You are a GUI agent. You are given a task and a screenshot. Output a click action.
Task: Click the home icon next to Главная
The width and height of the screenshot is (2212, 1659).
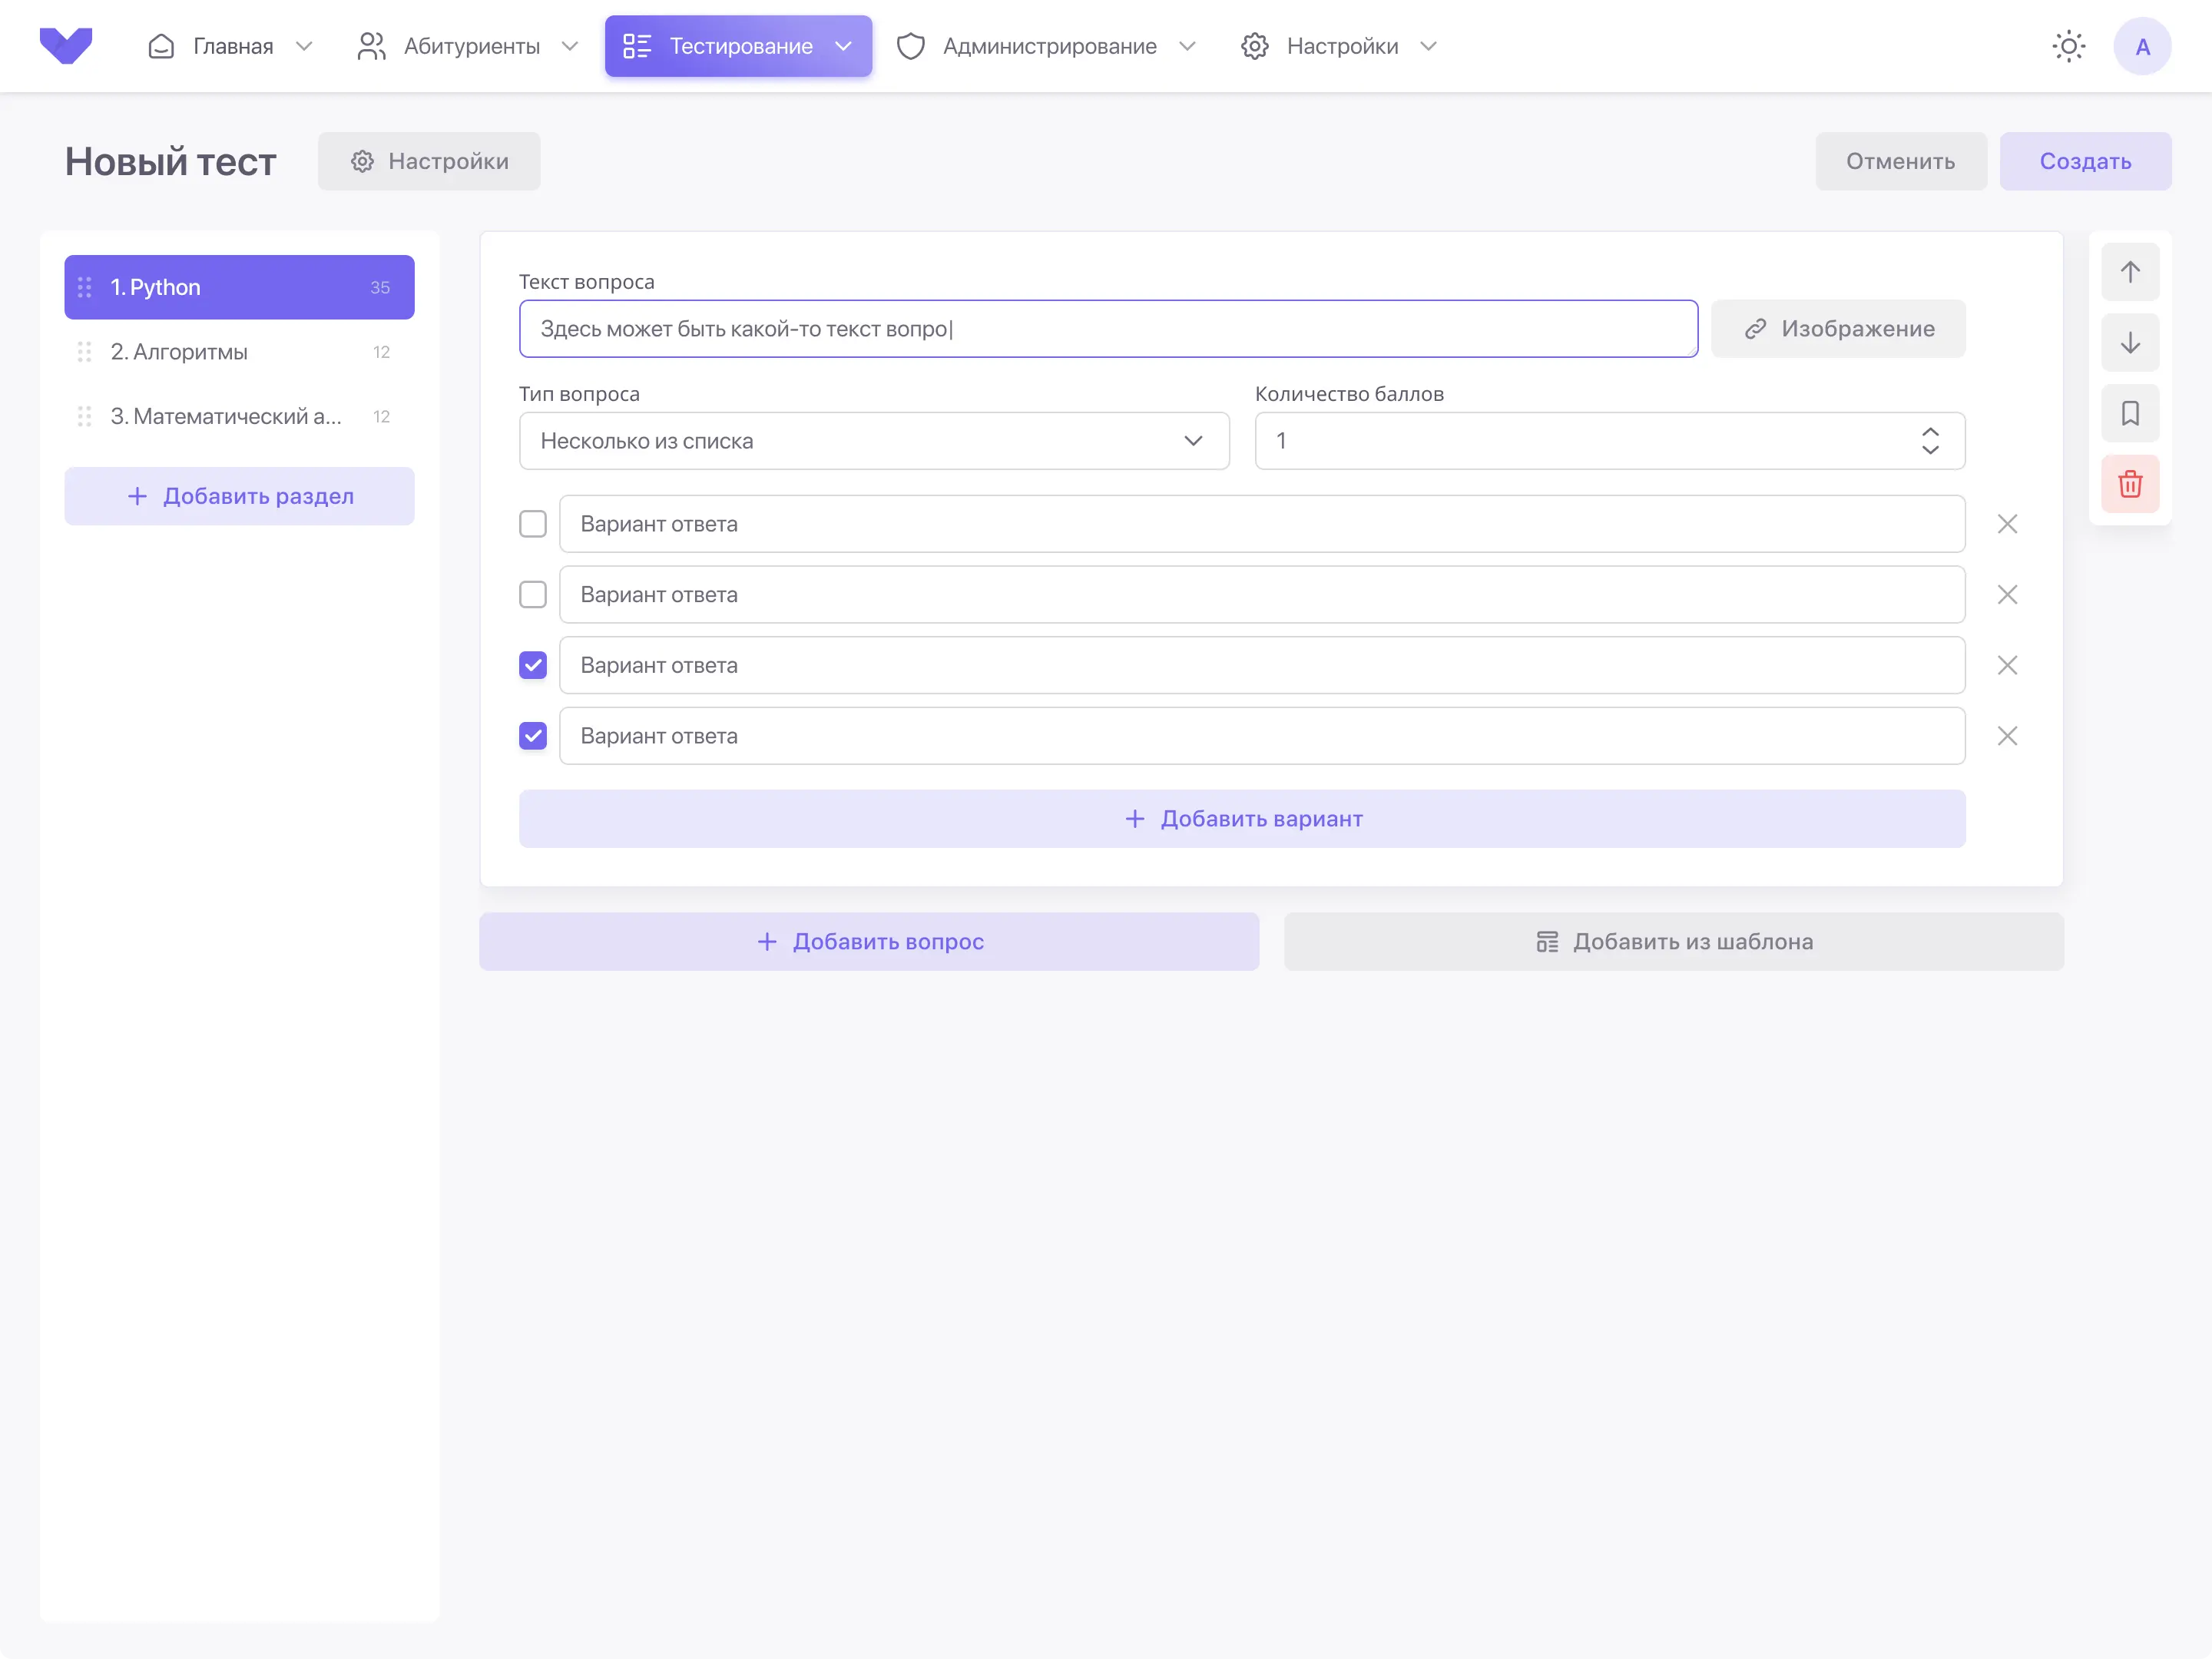pyautogui.click(x=161, y=46)
